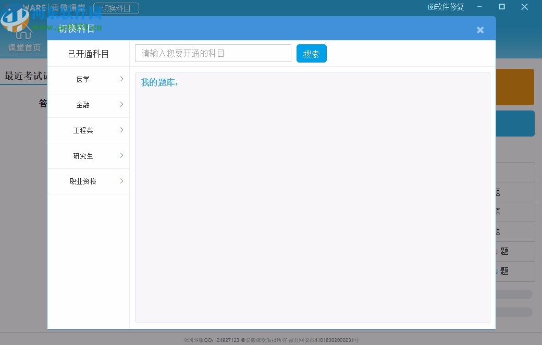Image resolution: width=542 pixels, height=345 pixels.
Task: Click the orange highlight panel on the right
Action: click(x=516, y=87)
